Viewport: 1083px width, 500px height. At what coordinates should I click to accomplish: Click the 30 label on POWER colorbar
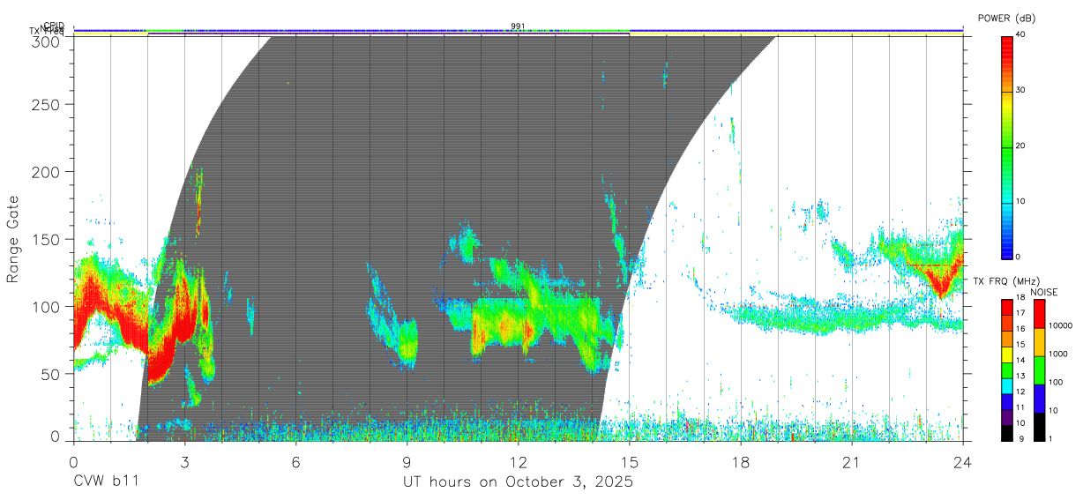tap(1020, 90)
